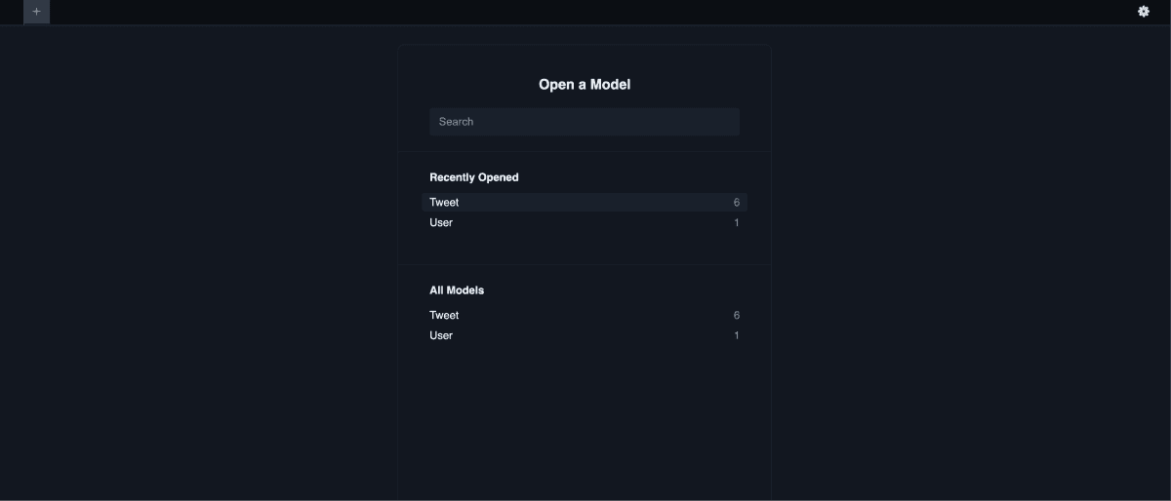
Task: Focus the Search models field
Action: (x=585, y=122)
